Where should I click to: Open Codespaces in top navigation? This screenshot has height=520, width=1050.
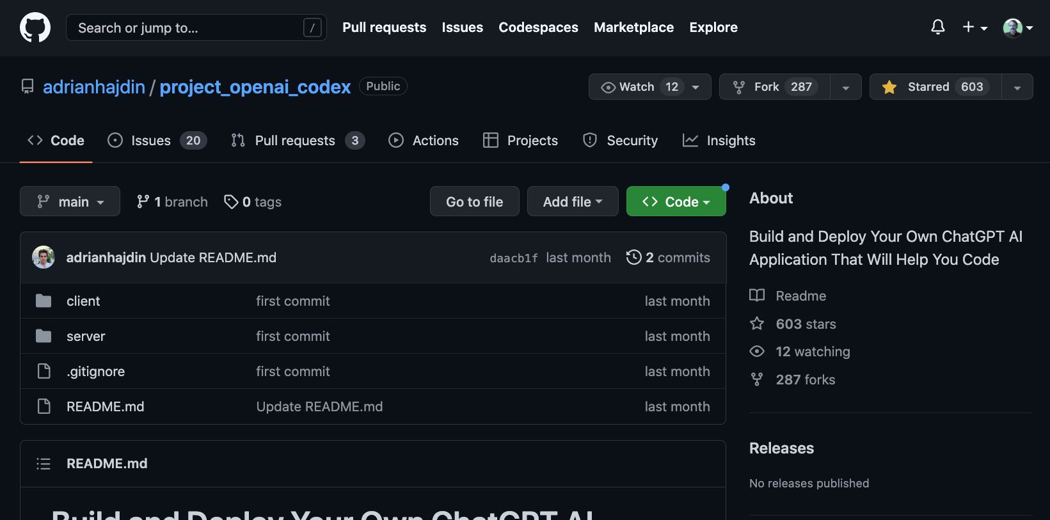(x=538, y=28)
